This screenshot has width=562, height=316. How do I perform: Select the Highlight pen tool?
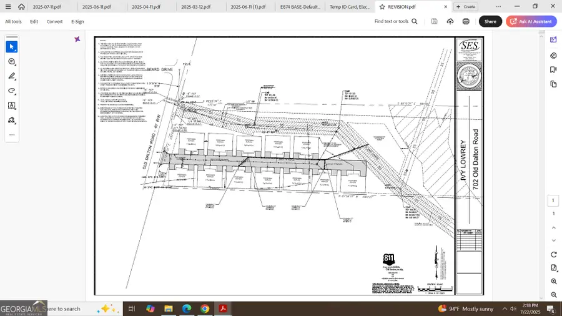11,76
